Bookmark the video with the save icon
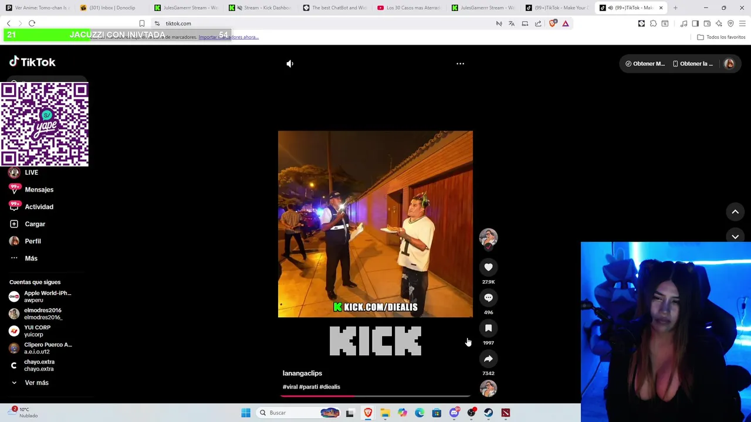This screenshot has height=422, width=751. tap(488, 328)
